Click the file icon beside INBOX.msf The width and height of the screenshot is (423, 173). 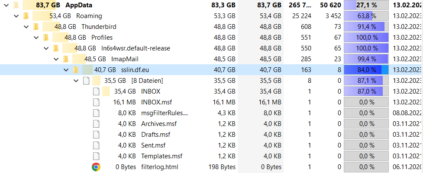click(x=96, y=102)
